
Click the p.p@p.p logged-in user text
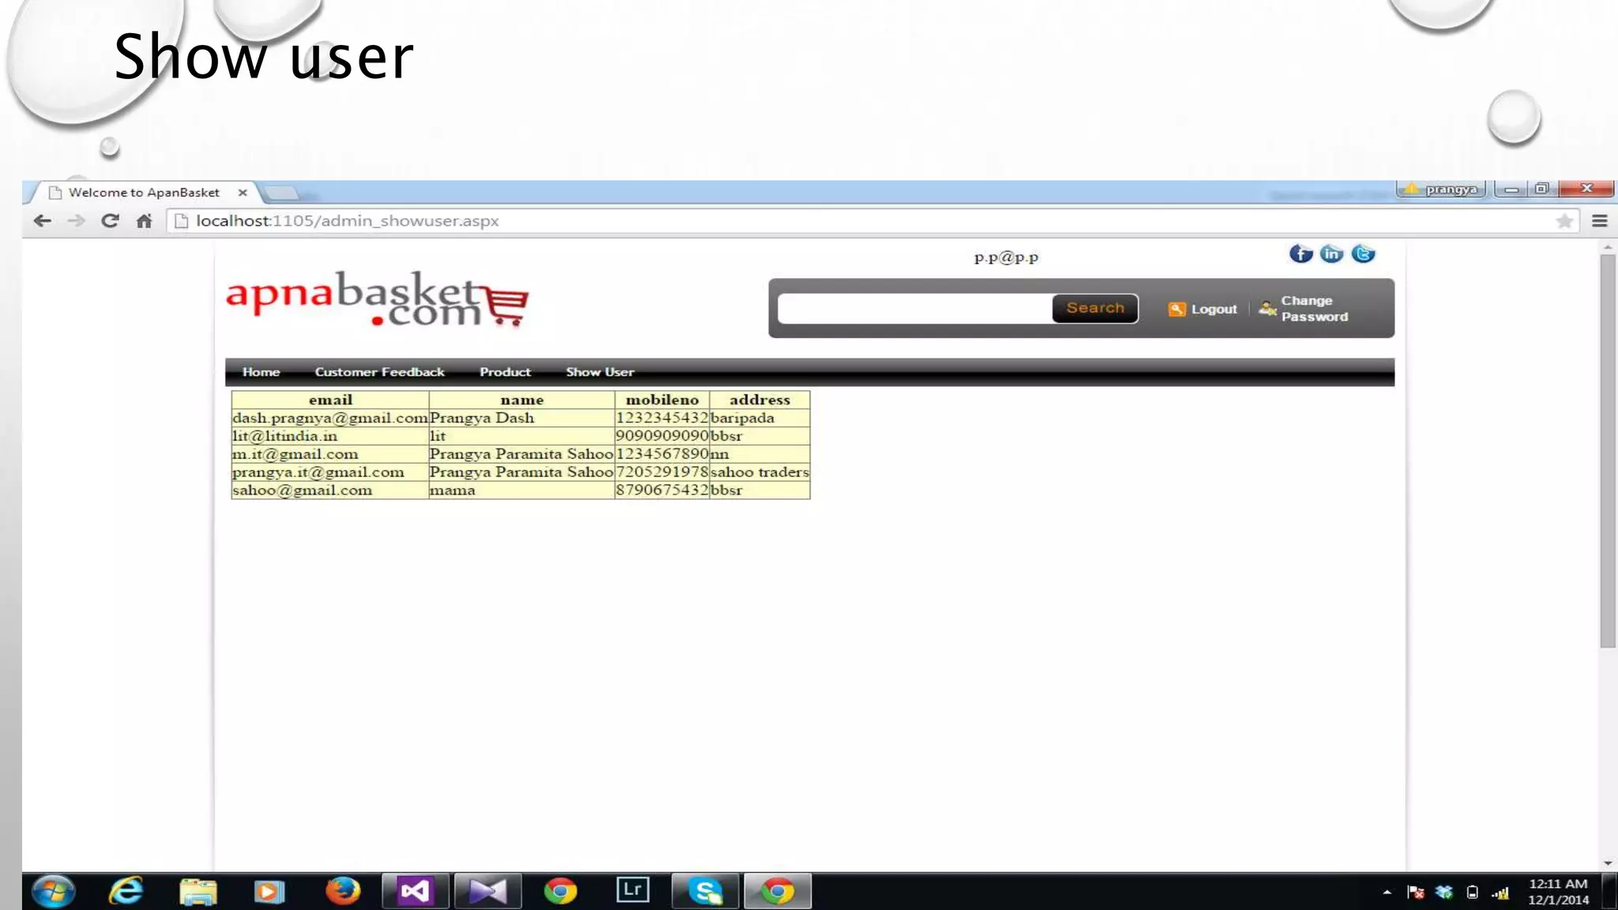point(1006,258)
